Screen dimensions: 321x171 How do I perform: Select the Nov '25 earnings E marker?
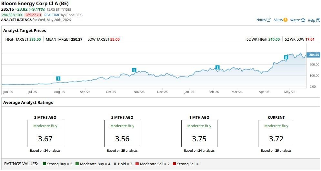[134, 70]
